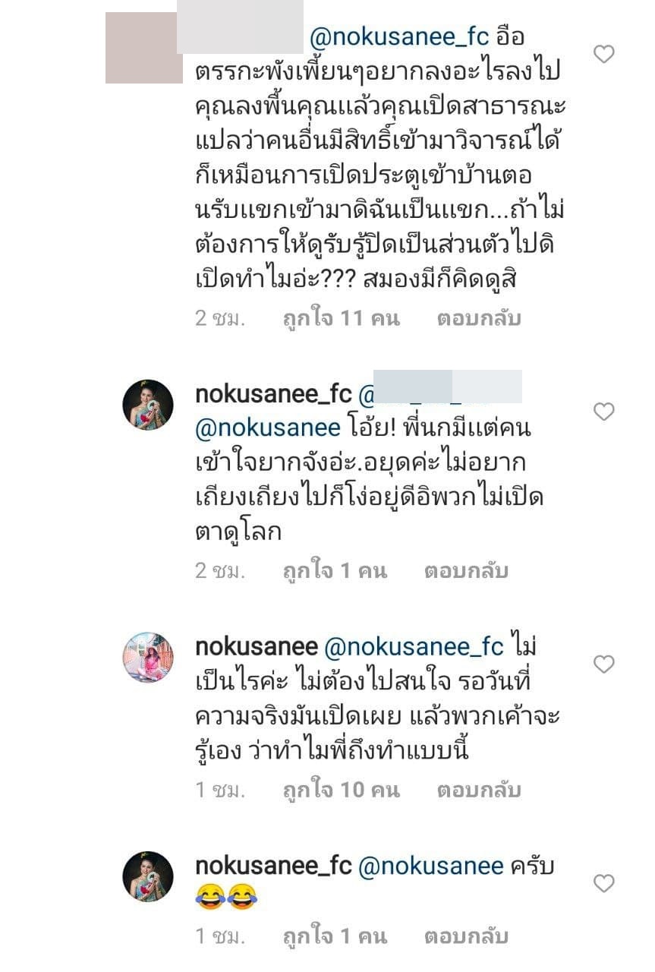Open @nokusanee_fc mention in first comment
Screen dimensions: 655x972
[x=400, y=36]
